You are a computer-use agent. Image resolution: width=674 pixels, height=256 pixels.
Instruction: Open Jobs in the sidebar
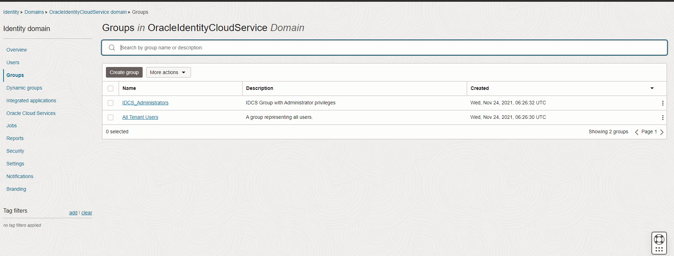11,126
